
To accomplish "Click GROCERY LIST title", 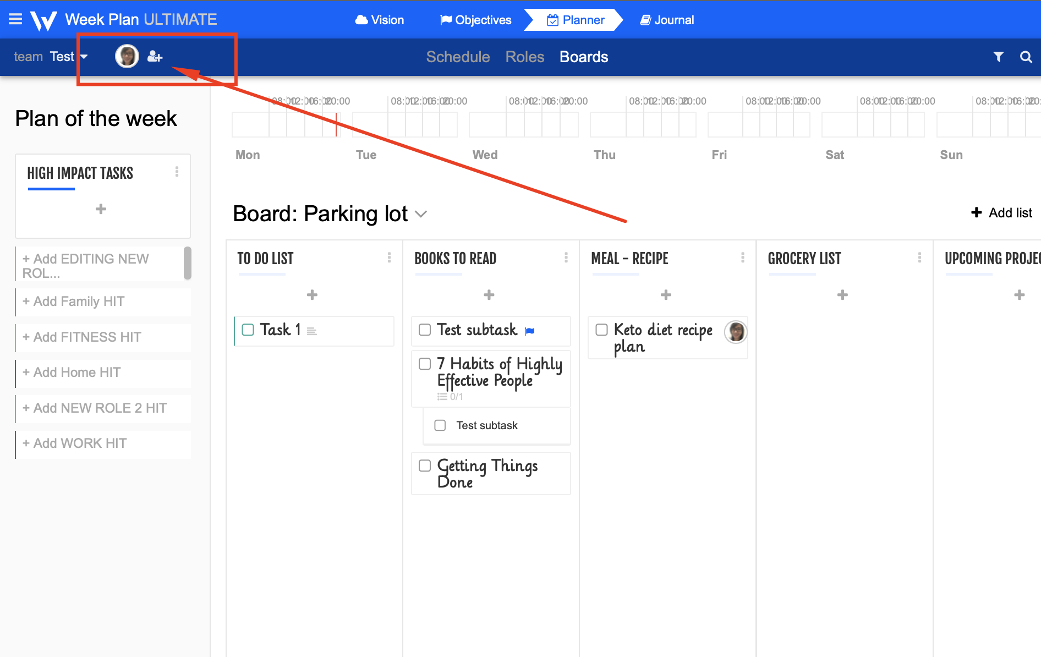I will 804,259.
